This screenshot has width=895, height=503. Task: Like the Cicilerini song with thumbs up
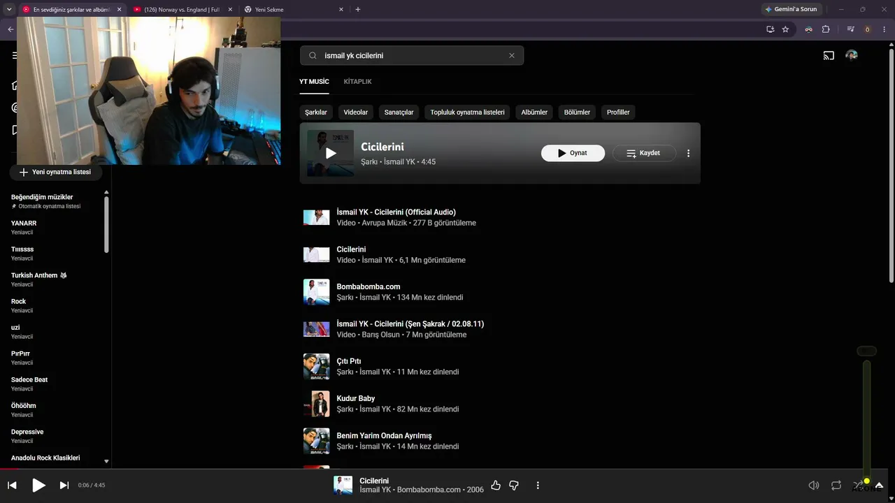(x=496, y=485)
